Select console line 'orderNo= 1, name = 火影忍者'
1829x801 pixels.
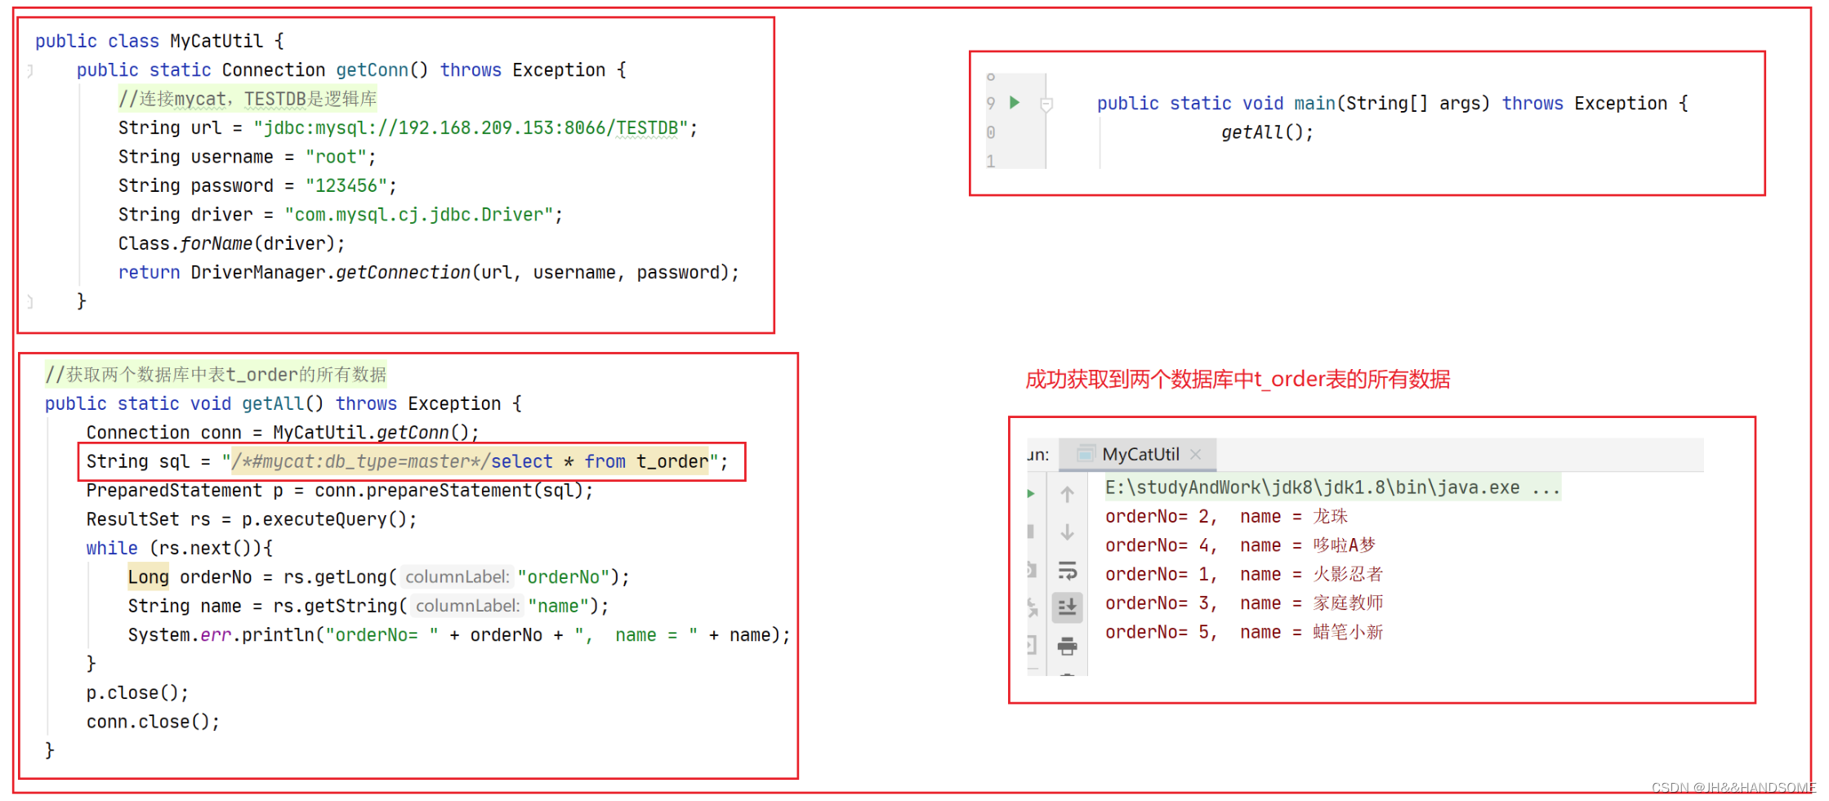click(1243, 574)
